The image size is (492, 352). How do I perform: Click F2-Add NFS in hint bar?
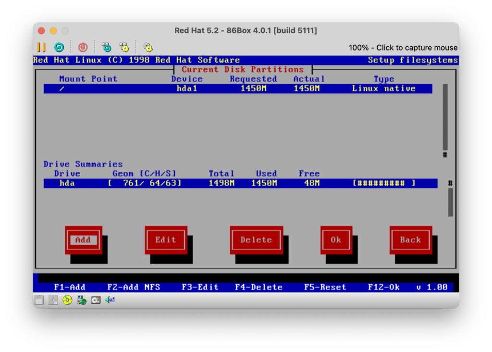coord(134,287)
